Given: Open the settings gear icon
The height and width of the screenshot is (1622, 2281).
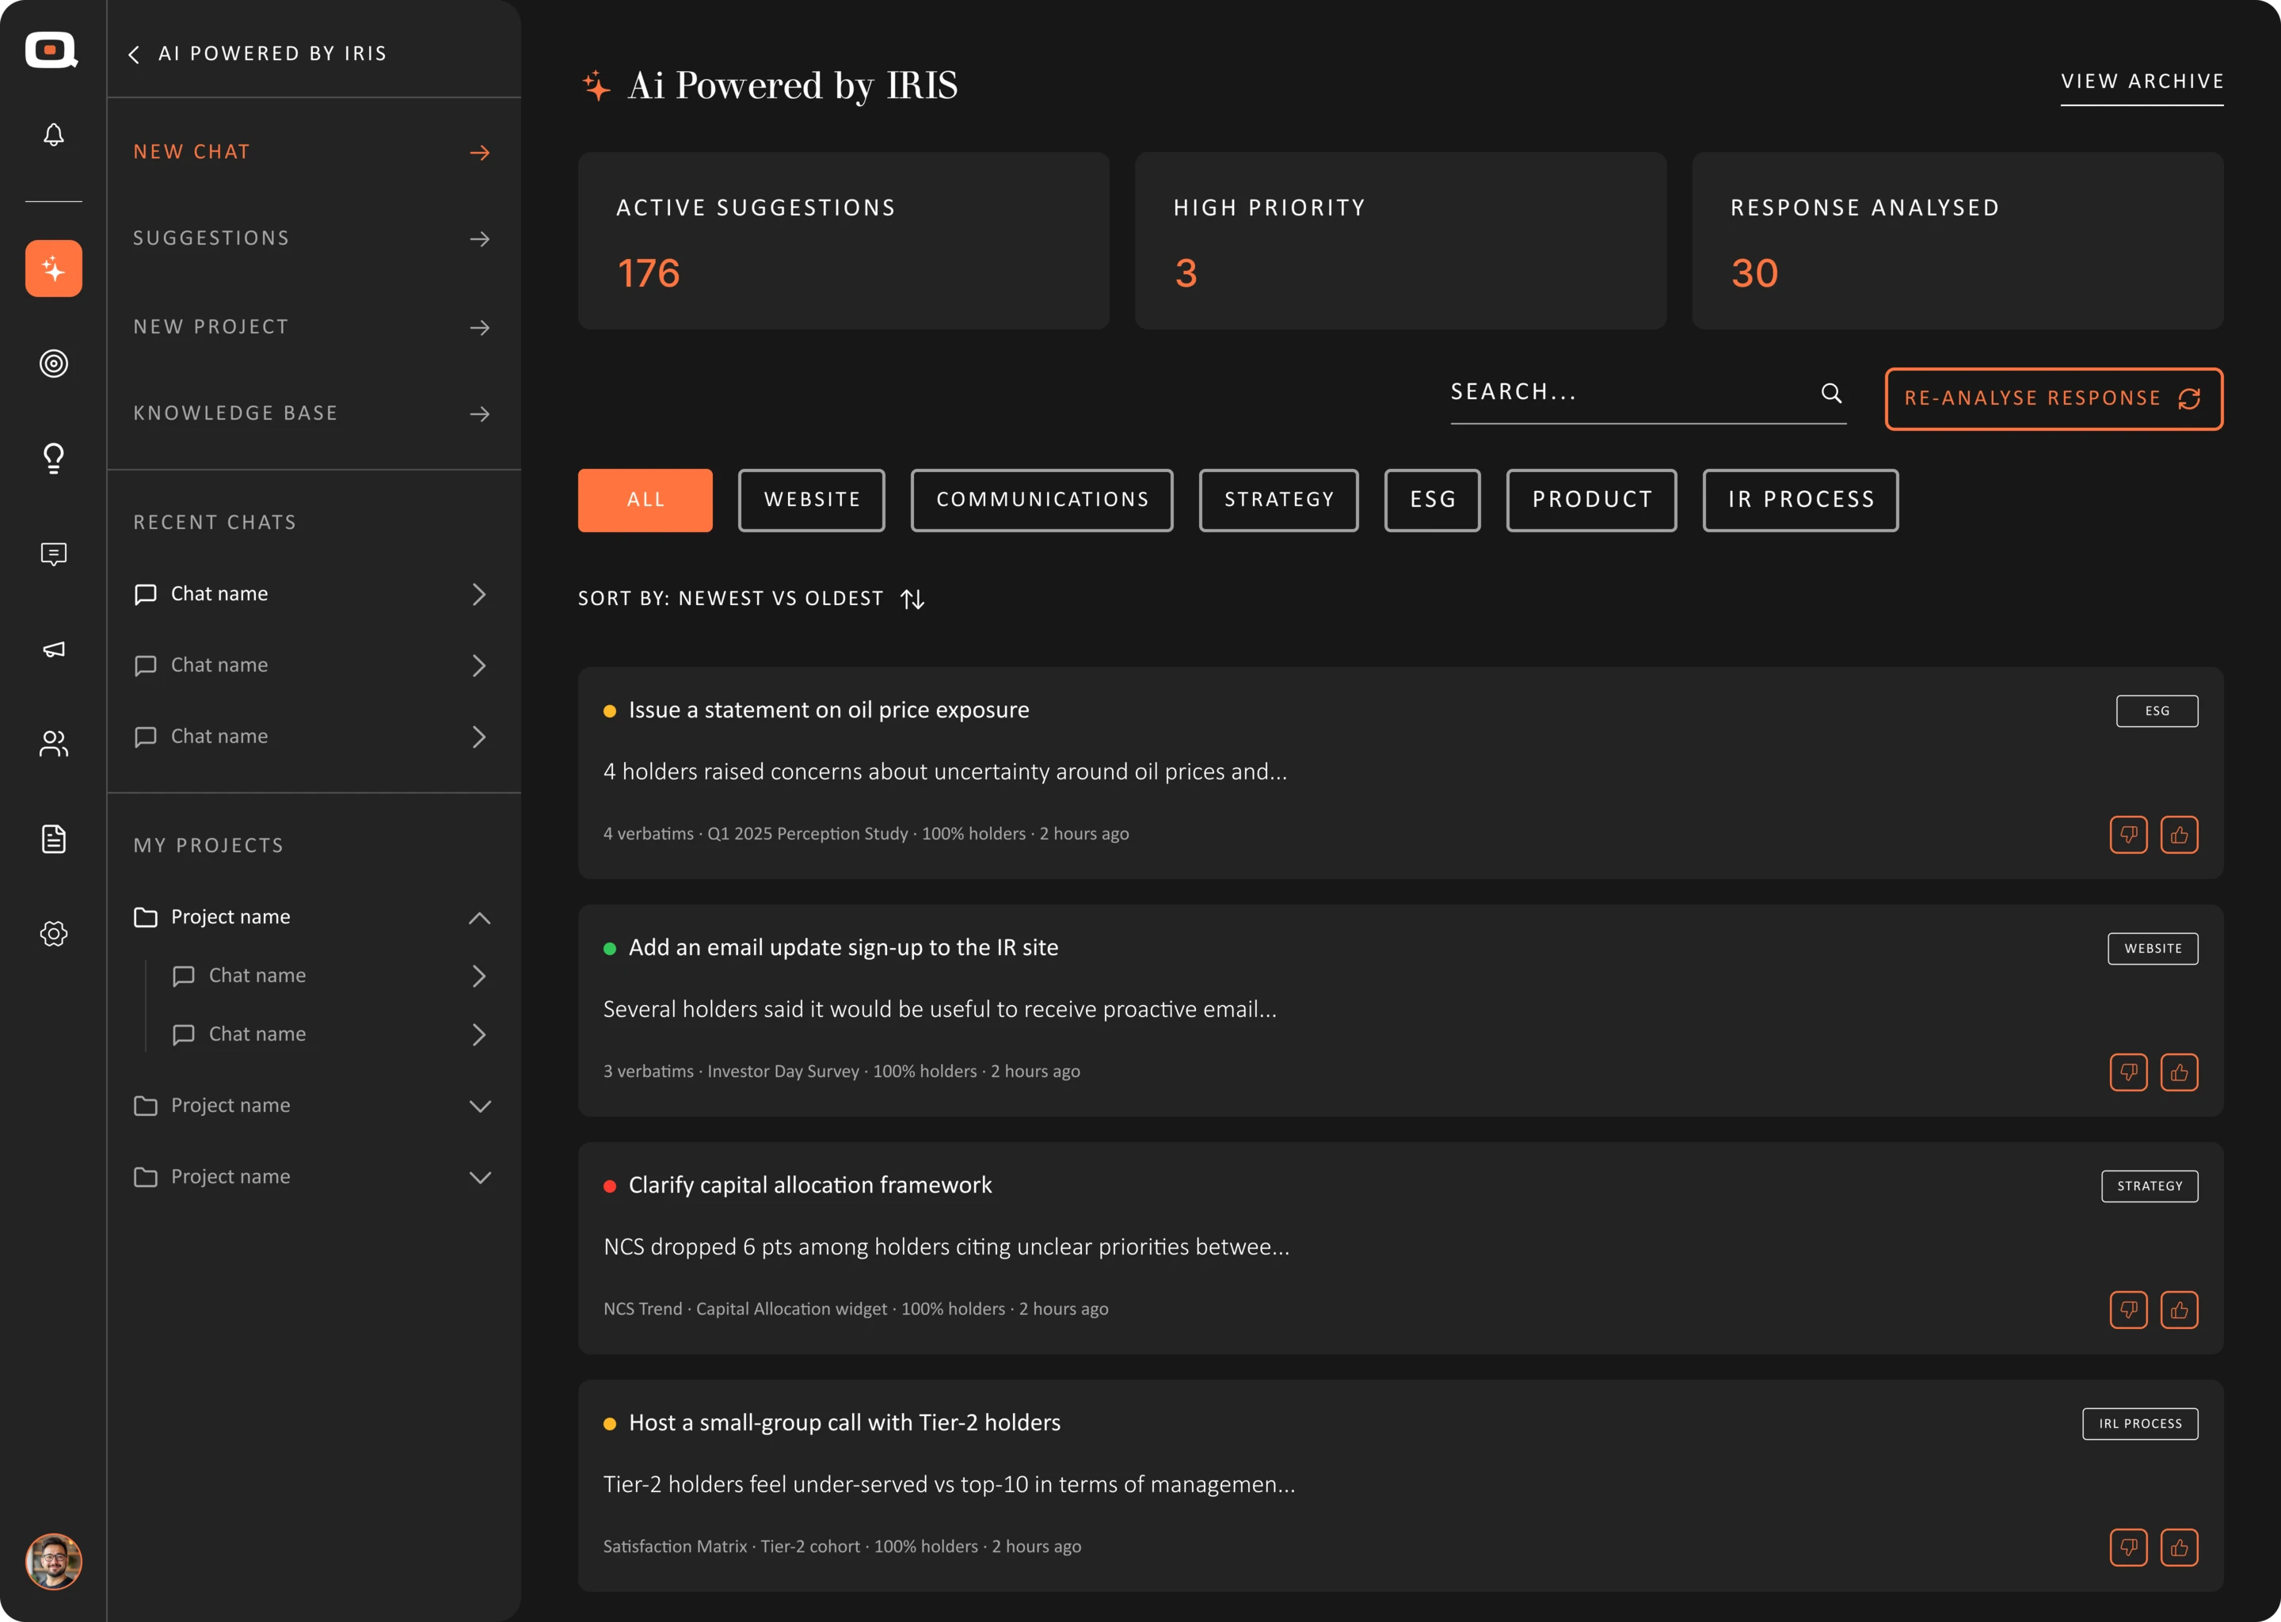Looking at the screenshot, I should (x=54, y=934).
